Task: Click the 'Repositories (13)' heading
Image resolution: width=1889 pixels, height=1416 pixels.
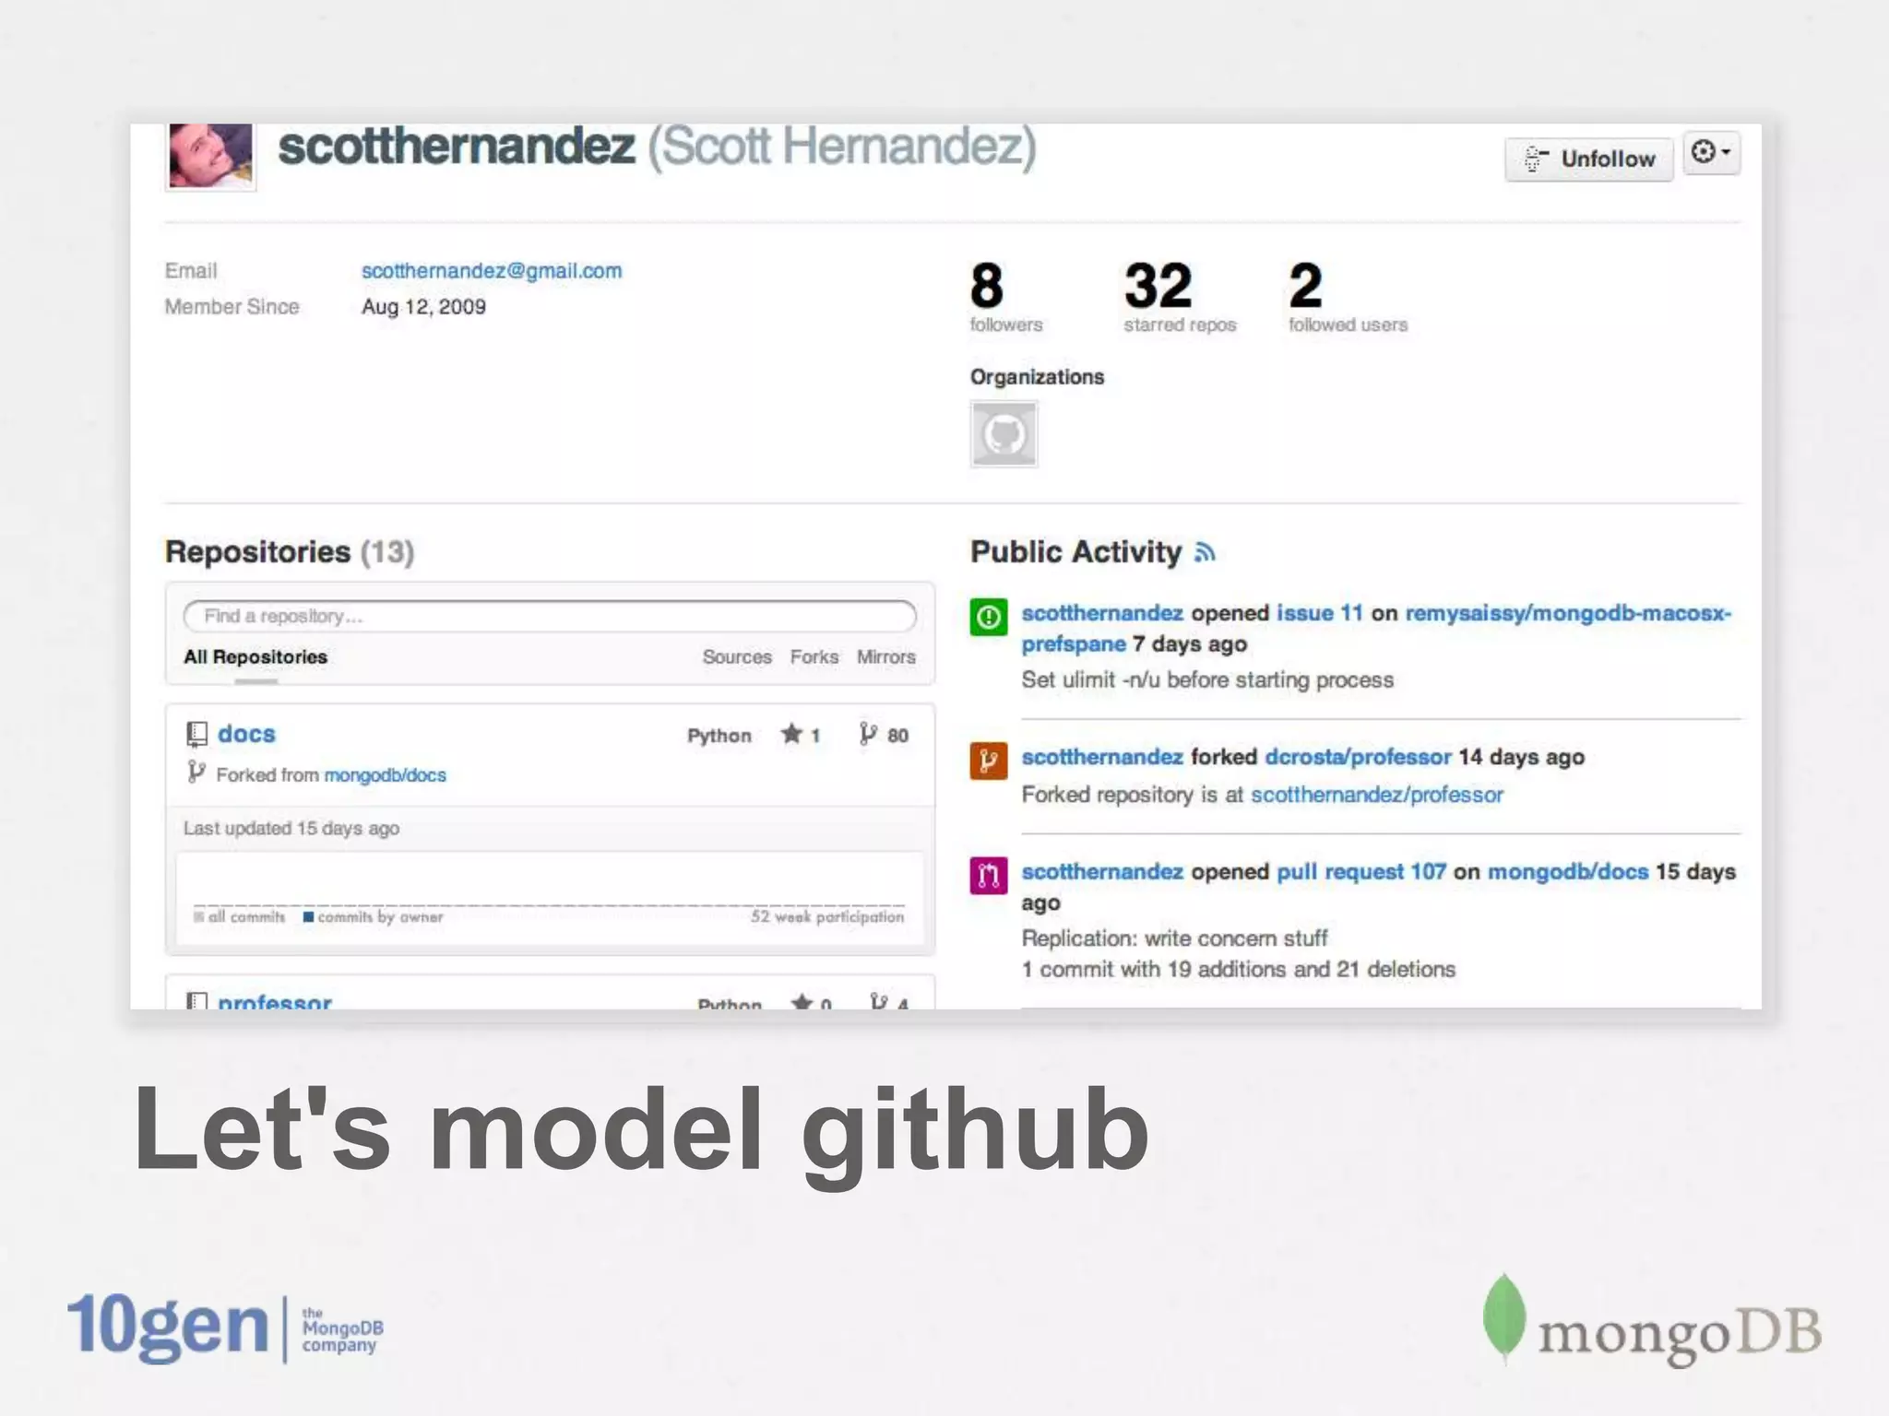Action: coord(290,551)
